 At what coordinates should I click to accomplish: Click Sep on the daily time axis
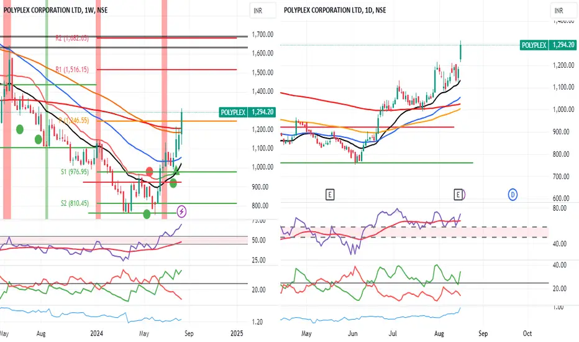coord(483,333)
